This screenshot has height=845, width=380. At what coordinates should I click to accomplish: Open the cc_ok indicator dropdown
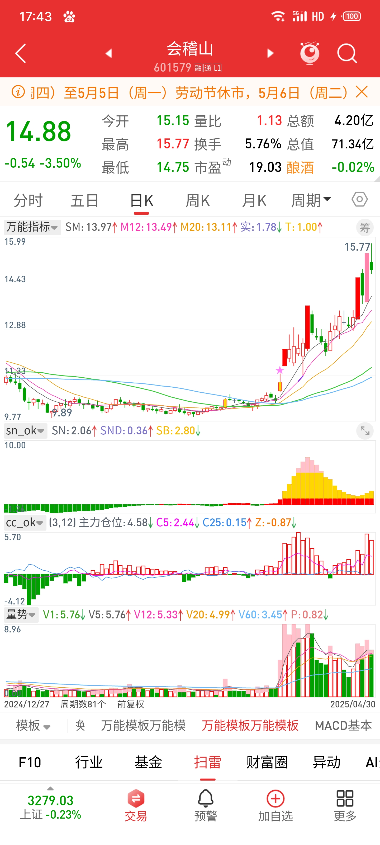pos(25,523)
